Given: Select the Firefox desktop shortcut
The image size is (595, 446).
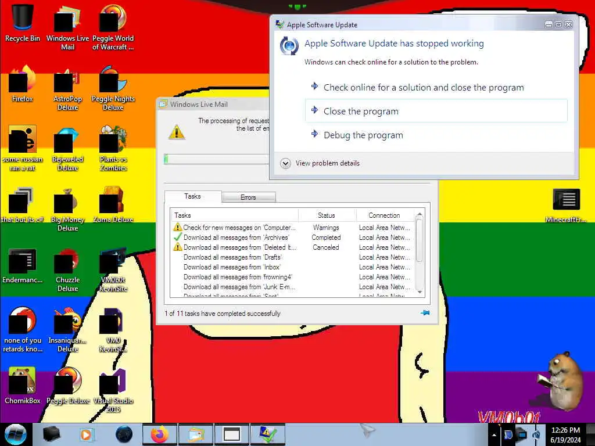Looking at the screenshot, I should point(23,84).
